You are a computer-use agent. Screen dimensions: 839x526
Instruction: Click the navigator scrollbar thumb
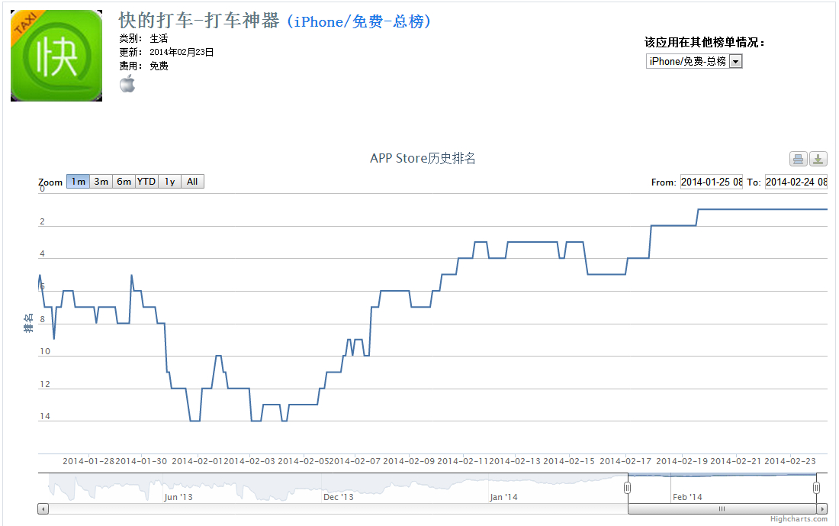click(722, 509)
